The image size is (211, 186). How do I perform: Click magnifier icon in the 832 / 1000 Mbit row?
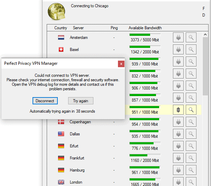point(191,74)
